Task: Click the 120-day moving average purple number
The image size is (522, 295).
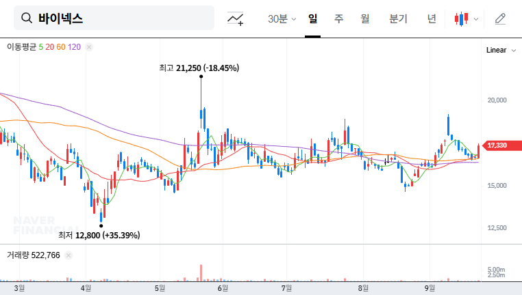Action: [x=75, y=47]
